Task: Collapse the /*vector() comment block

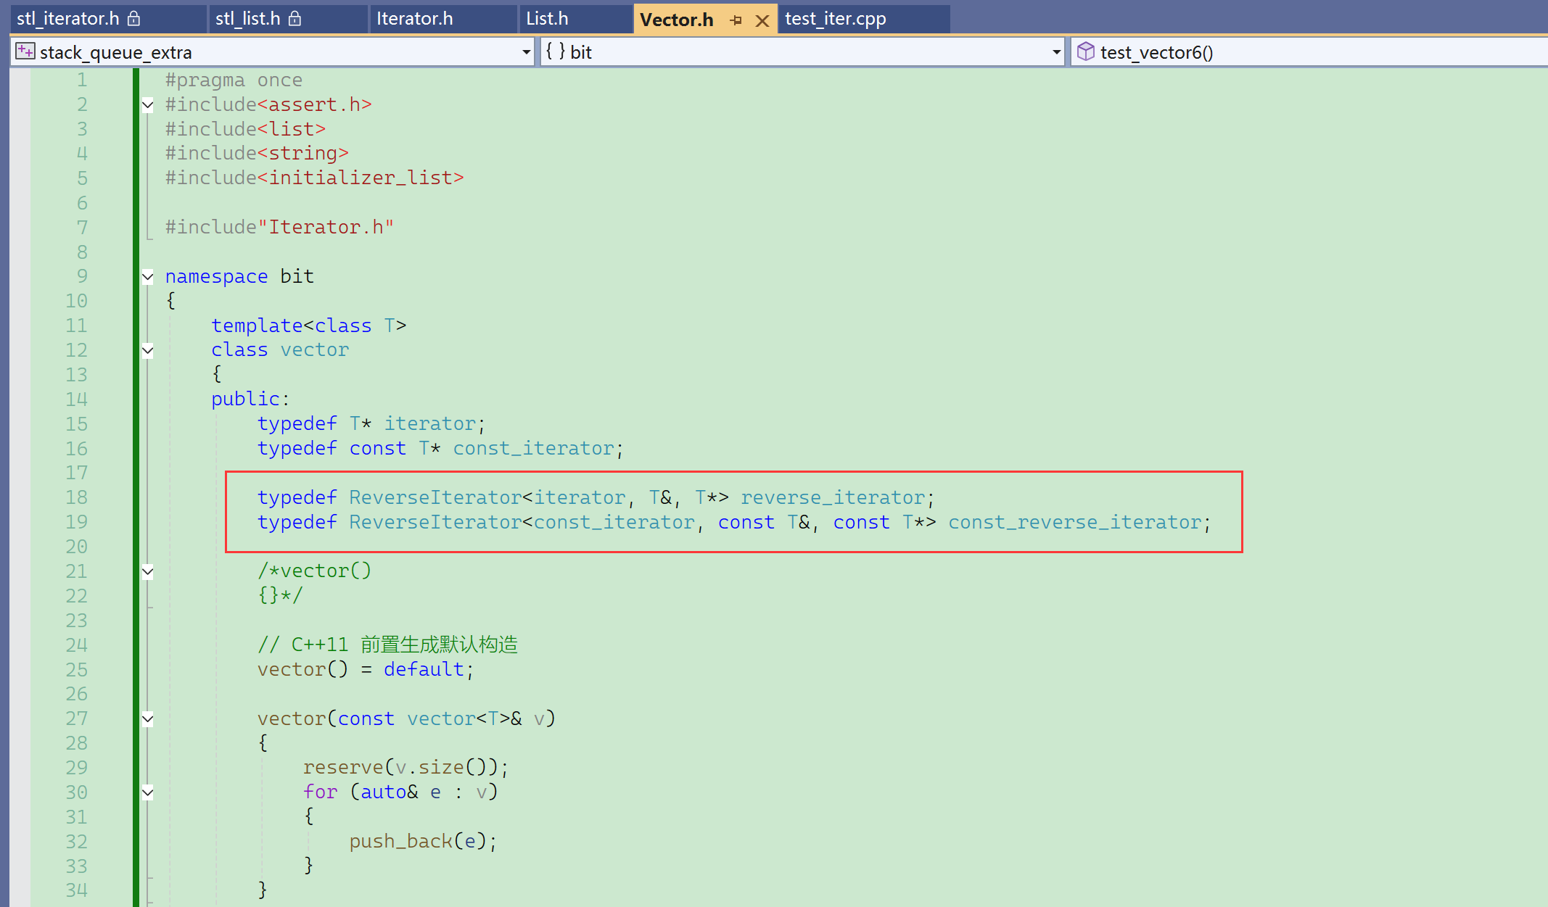Action: point(148,571)
